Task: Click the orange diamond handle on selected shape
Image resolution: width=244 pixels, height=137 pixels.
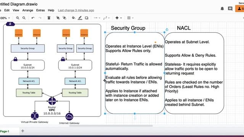Action: pos(155,42)
